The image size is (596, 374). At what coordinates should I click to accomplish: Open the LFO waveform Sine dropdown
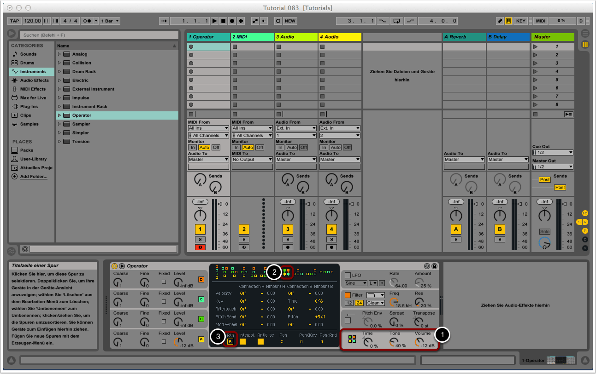point(355,283)
